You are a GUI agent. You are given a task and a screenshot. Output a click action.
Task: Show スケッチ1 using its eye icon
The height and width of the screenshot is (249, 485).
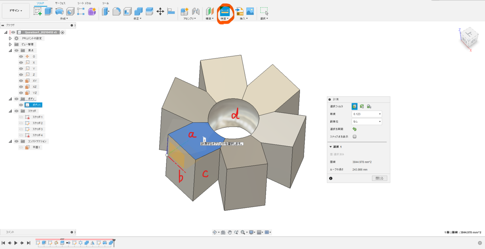click(21, 117)
